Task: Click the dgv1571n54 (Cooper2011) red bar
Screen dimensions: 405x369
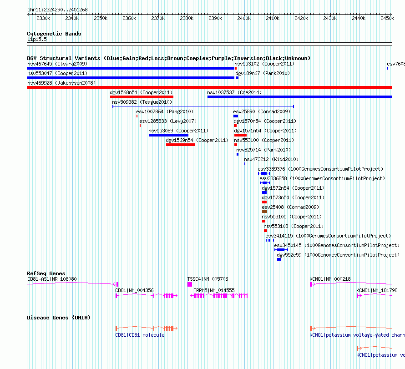Action: [x=240, y=135]
